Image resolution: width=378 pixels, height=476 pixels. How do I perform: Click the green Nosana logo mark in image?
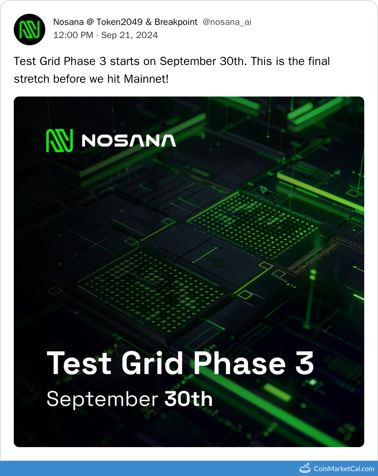click(59, 141)
